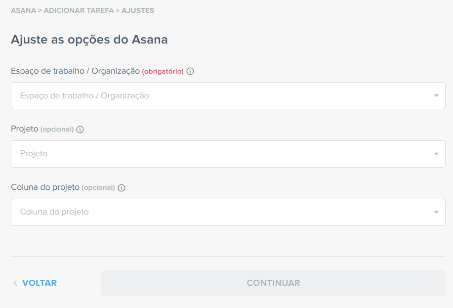The width and height of the screenshot is (453, 308).
Task: Click the arrow of Espaço de trabalho dropdown
Action: (436, 96)
